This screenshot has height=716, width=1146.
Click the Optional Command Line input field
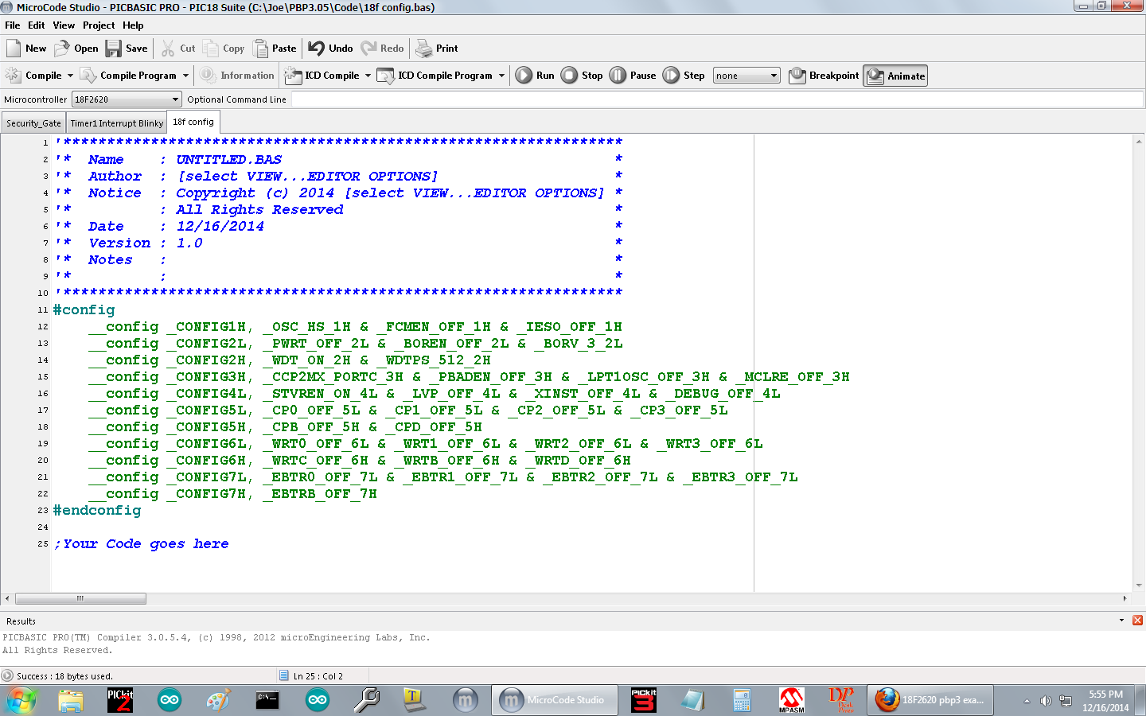pyautogui.click(x=717, y=99)
